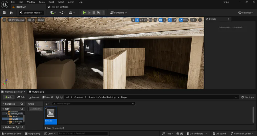The height and width of the screenshot is (136, 257).
Task: Click the Import button in Content Browser
Action: point(33,97)
